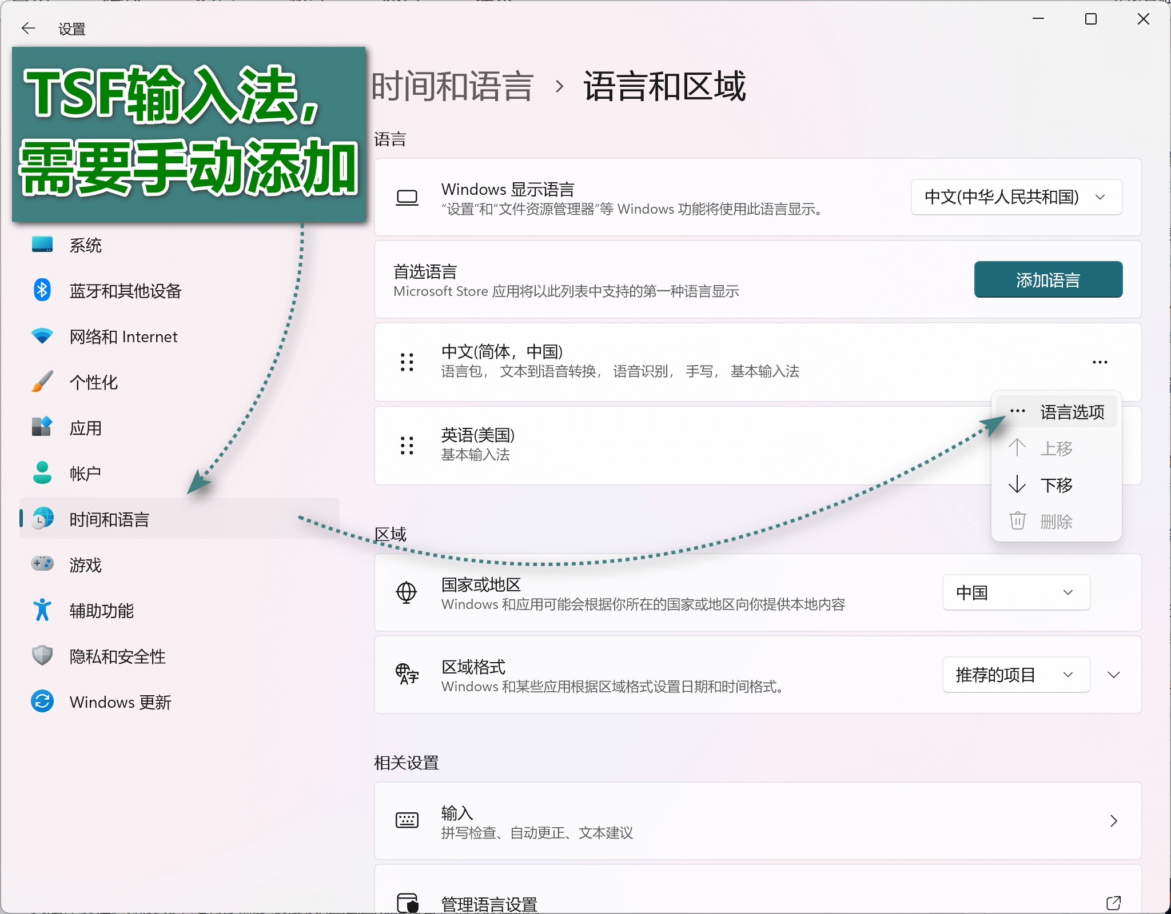Click the 英语(美国) language entry text
This screenshot has width=1171, height=914.
pos(478,435)
